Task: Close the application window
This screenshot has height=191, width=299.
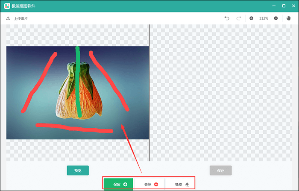Action: (x=294, y=6)
